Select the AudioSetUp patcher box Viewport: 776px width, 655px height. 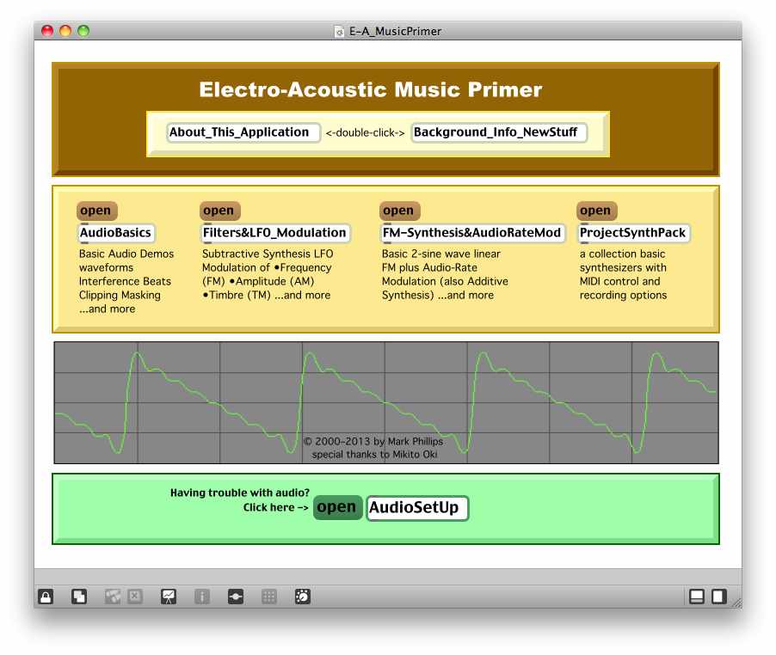pyautogui.click(x=417, y=508)
